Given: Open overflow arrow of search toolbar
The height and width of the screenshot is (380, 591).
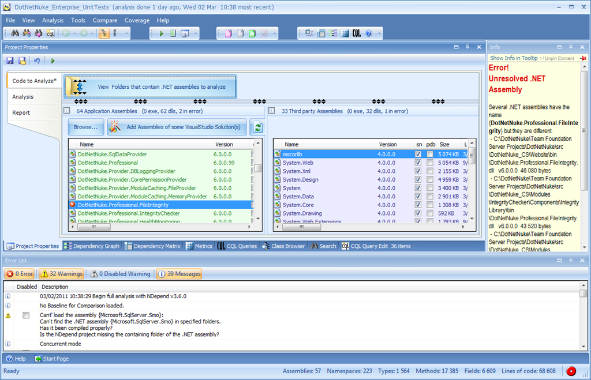Looking at the screenshot, I should [x=126, y=33].
